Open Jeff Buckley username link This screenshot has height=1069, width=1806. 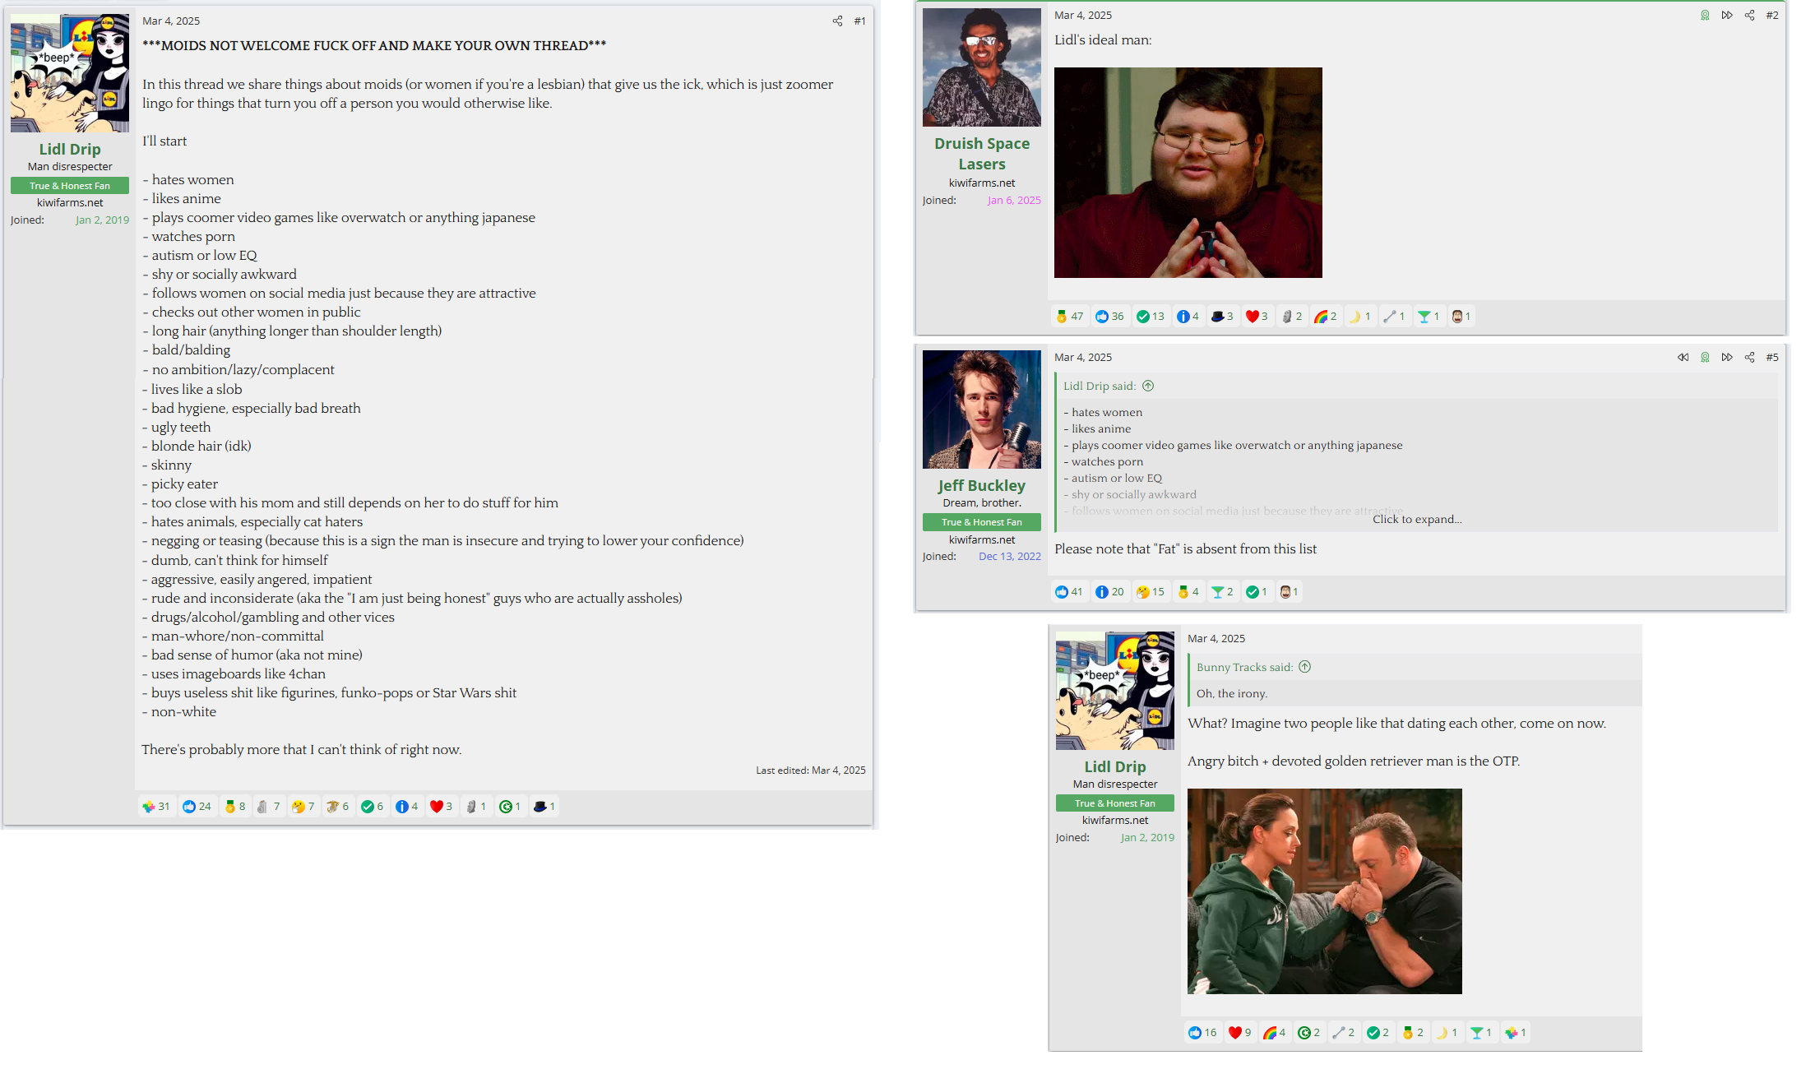[981, 486]
